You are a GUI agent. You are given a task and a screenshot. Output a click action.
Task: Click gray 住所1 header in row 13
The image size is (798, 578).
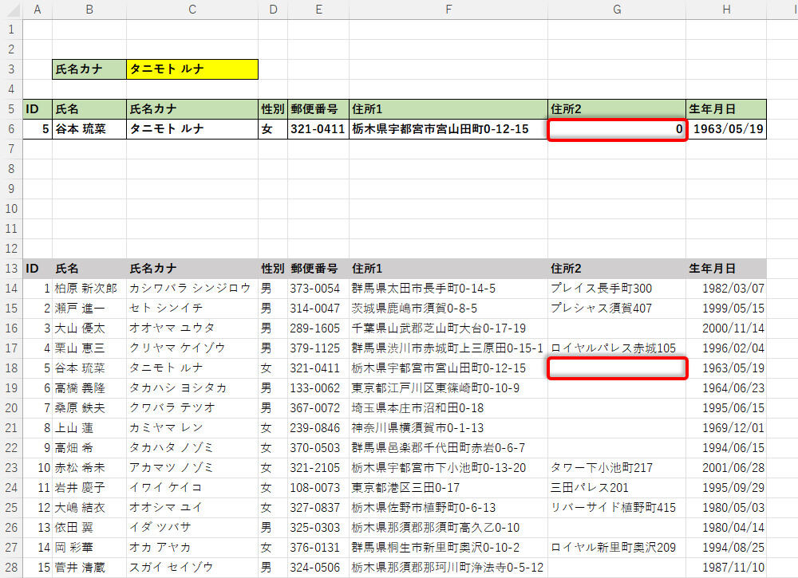point(448,269)
